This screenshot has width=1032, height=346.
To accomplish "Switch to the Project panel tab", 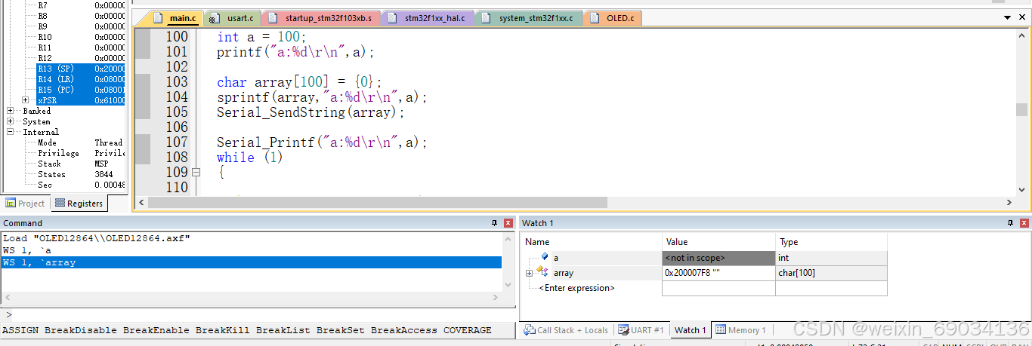I will [x=26, y=204].
